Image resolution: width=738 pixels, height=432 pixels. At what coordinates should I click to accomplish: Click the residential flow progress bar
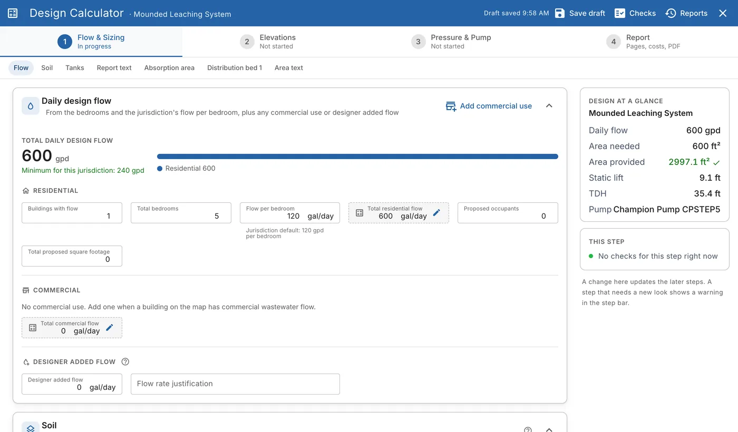click(357, 156)
